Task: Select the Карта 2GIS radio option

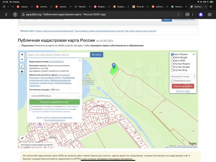Action: tap(172, 61)
